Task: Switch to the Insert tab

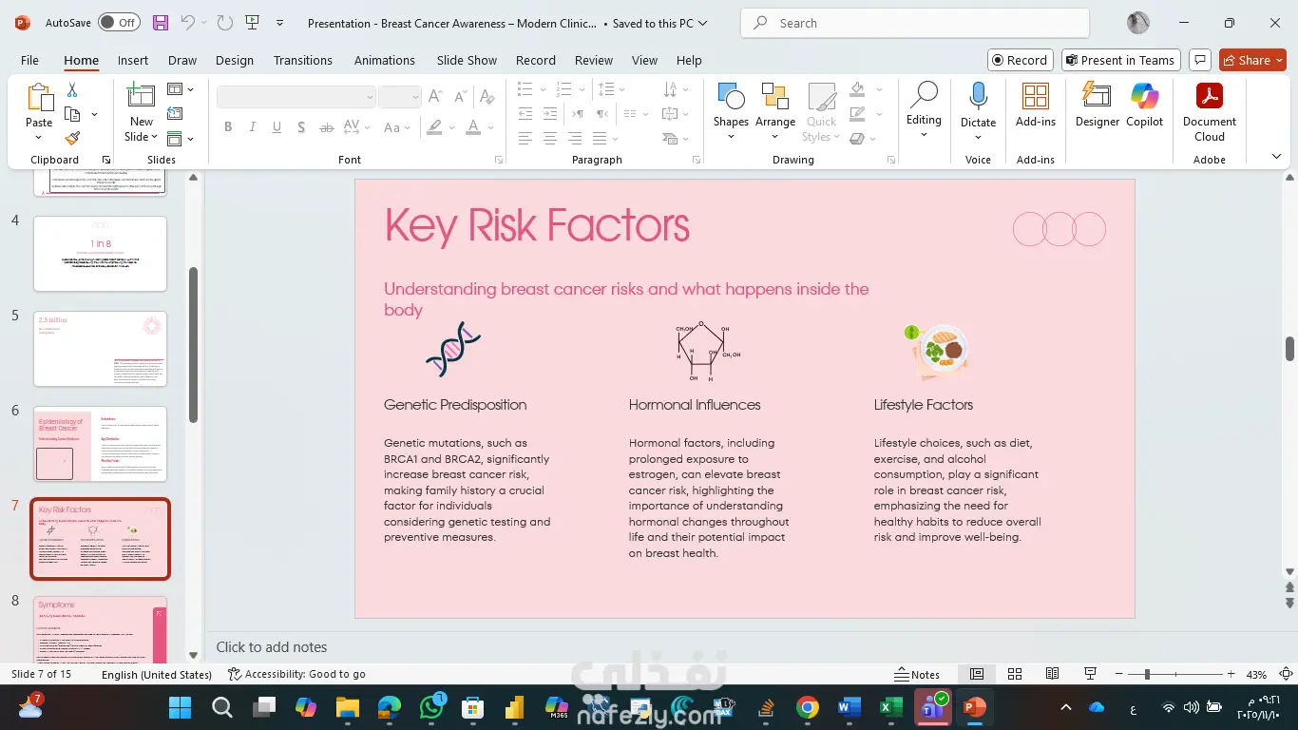Action: pos(133,60)
